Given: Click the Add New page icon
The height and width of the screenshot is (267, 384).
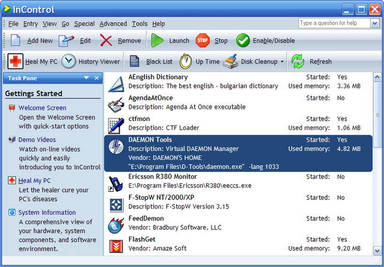Looking at the screenshot, I should pyautogui.click(x=15, y=41).
